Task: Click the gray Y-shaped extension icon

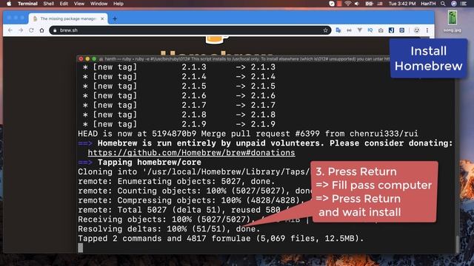Action: (360, 30)
